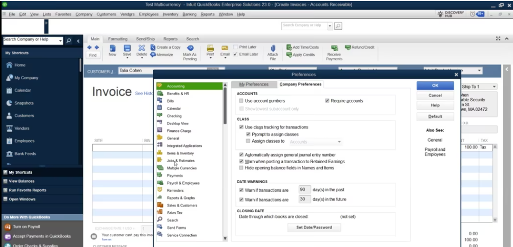Click the Refund/Credit icon
This screenshot has height=247, width=513.
click(347, 48)
